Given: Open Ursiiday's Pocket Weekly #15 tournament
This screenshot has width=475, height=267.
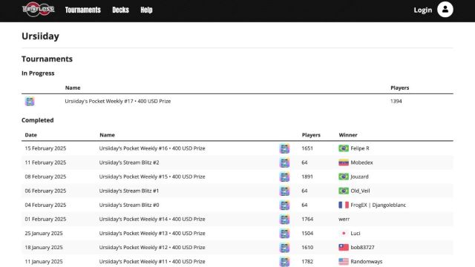Looking at the screenshot, I should (152, 177).
